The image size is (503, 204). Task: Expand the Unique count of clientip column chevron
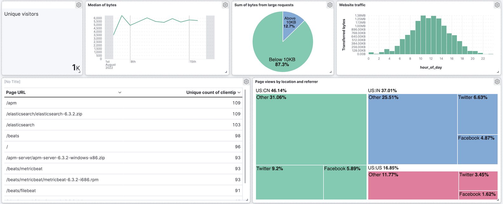pos(239,92)
